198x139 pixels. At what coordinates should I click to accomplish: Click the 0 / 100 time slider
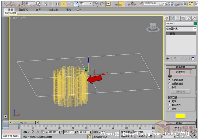tap(24, 122)
